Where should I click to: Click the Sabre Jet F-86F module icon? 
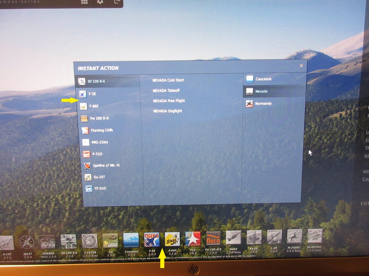(172, 239)
